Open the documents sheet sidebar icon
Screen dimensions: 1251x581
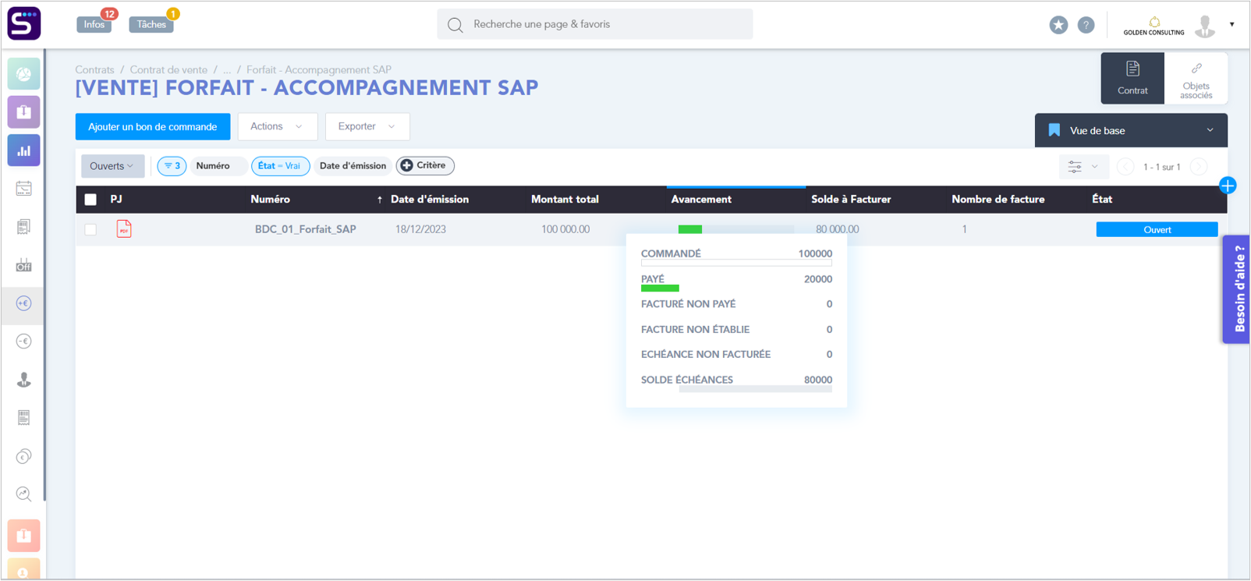[x=24, y=227]
